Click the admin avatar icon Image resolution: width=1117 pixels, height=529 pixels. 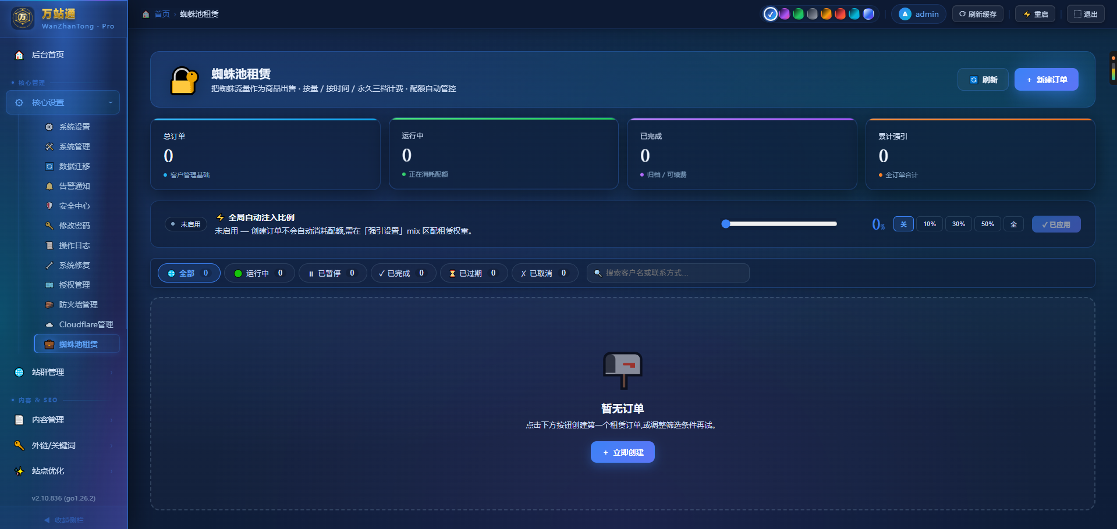coord(905,14)
